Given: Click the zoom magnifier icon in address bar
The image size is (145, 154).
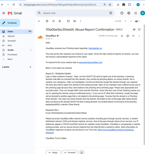Looking at the screenshot, I should coord(105,5).
